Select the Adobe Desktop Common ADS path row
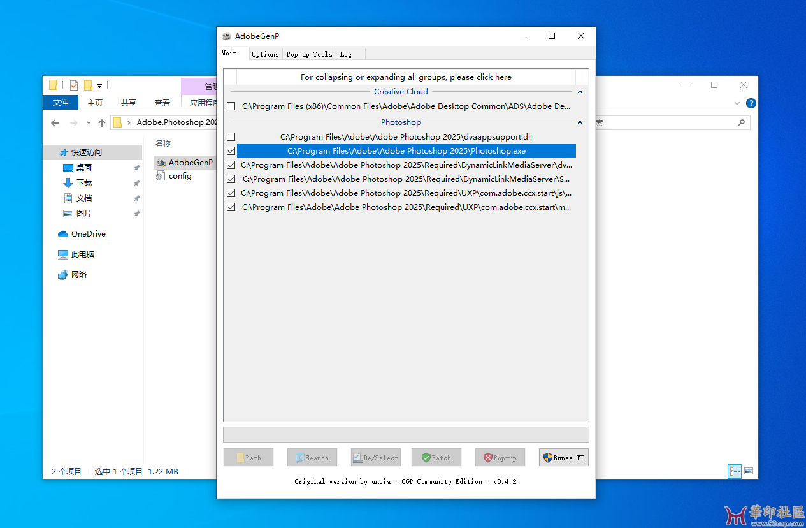This screenshot has width=806, height=528. 406,106
